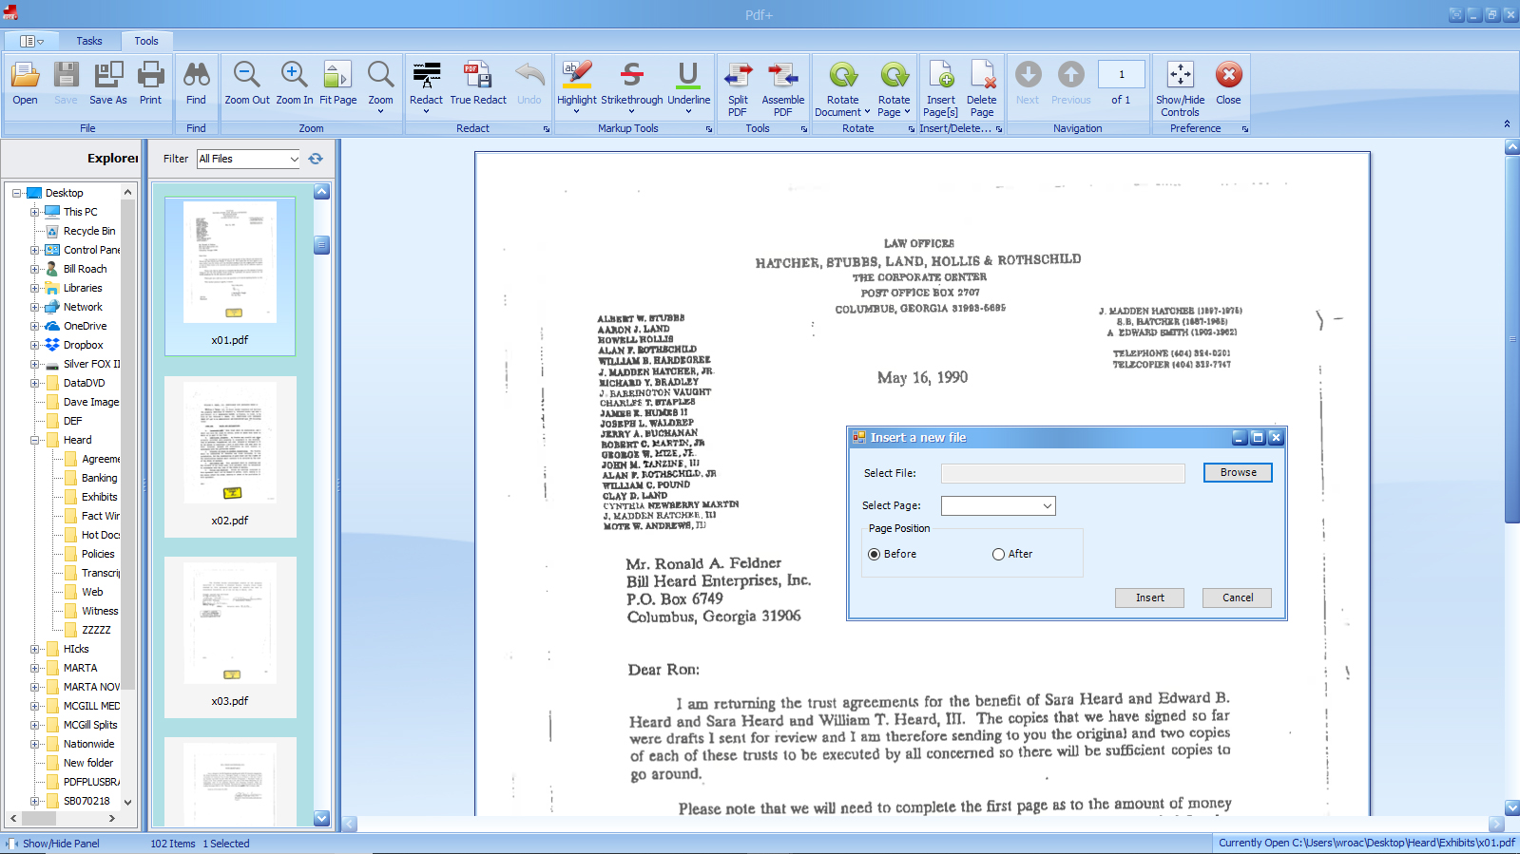Click the Insert Page[s] icon

click(941, 88)
